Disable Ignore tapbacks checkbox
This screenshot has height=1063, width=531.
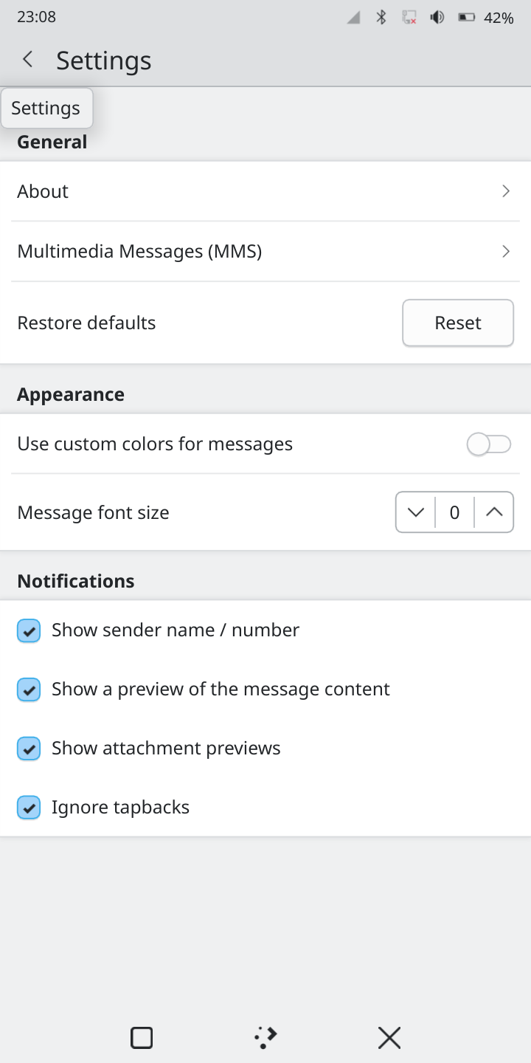29,808
